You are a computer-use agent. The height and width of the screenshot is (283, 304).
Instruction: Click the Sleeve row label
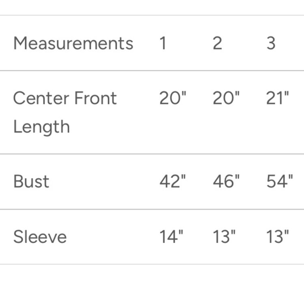pos(40,237)
